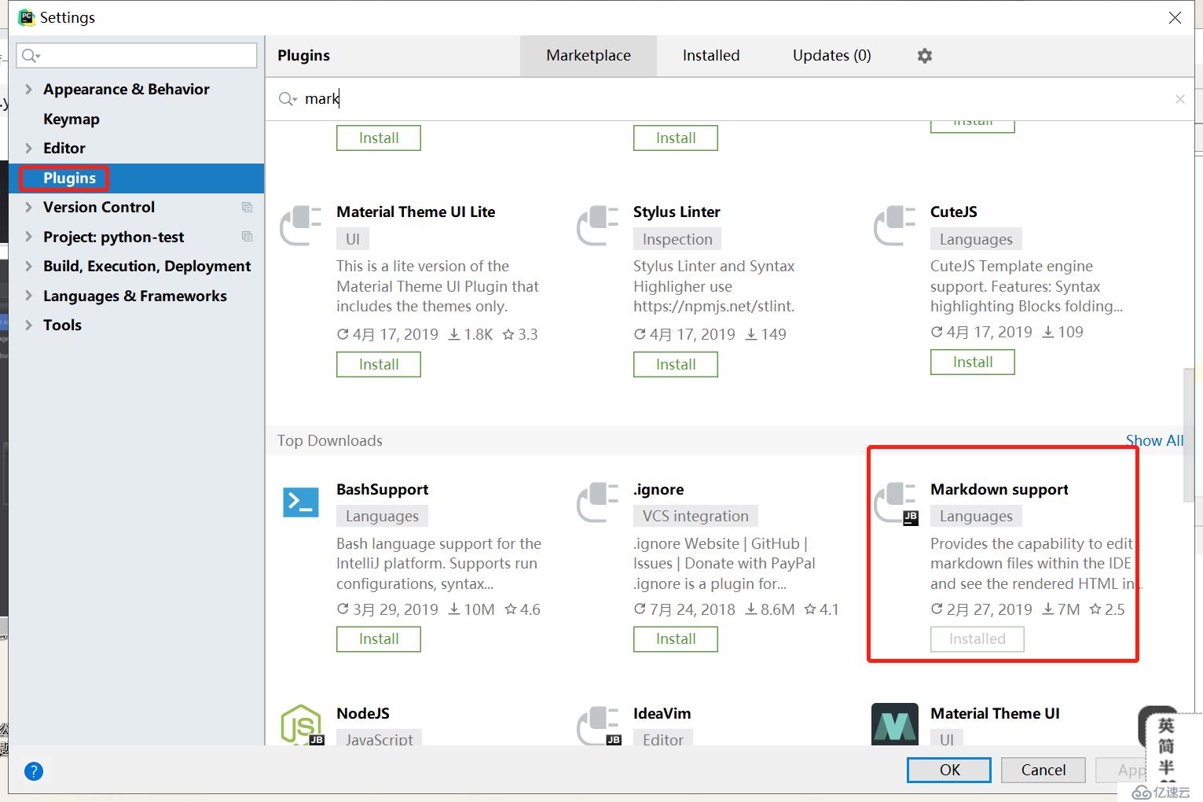Click the PyCharm logo in title bar
Image resolution: width=1203 pixels, height=802 pixels.
27,17
